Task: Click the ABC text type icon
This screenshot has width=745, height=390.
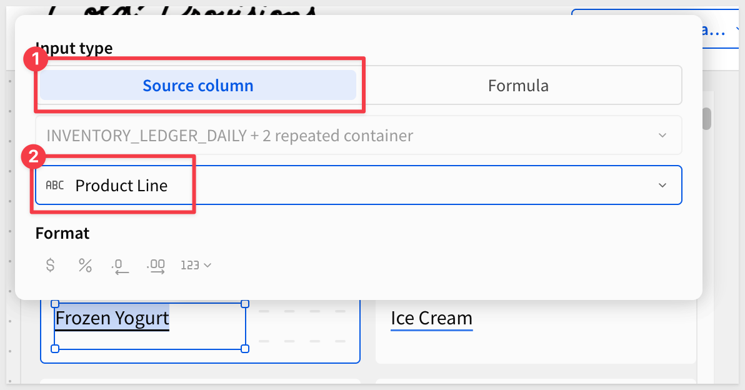Action: [55, 186]
